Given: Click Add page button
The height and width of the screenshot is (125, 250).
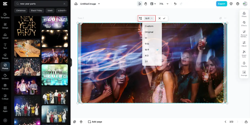Looking at the screenshot, I should [95, 122].
